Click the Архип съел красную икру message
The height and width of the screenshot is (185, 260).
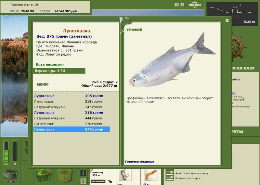192,173
